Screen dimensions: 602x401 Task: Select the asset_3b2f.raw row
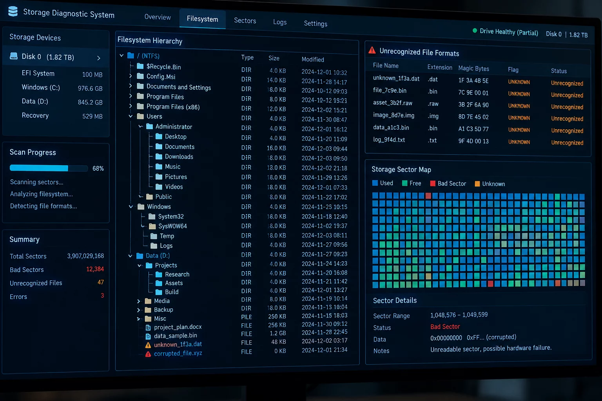[x=478, y=105]
